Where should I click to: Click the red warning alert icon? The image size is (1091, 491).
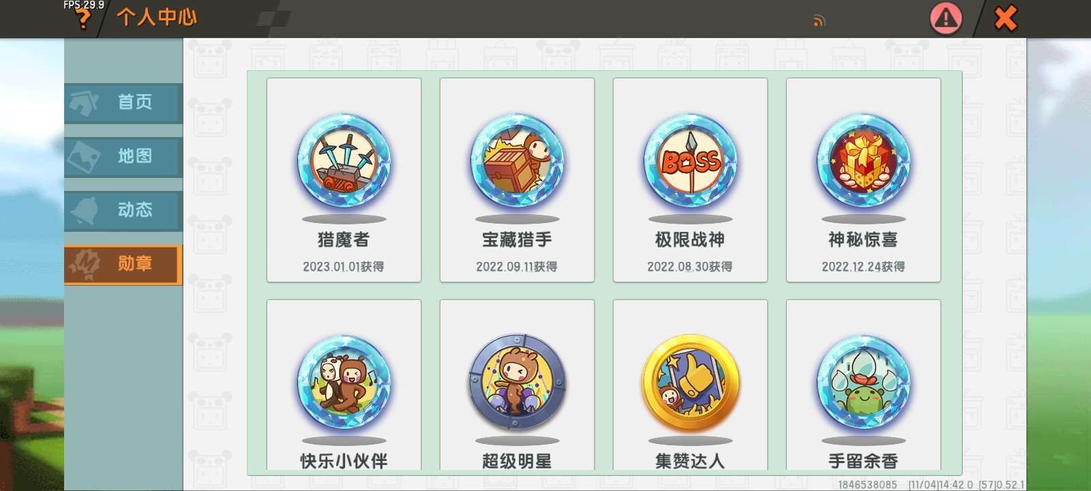pyautogui.click(x=946, y=18)
